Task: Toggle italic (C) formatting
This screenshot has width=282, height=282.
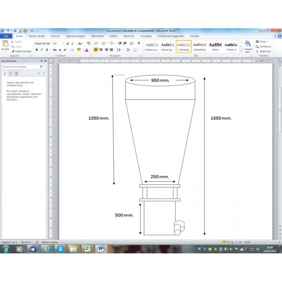Action: [42, 50]
